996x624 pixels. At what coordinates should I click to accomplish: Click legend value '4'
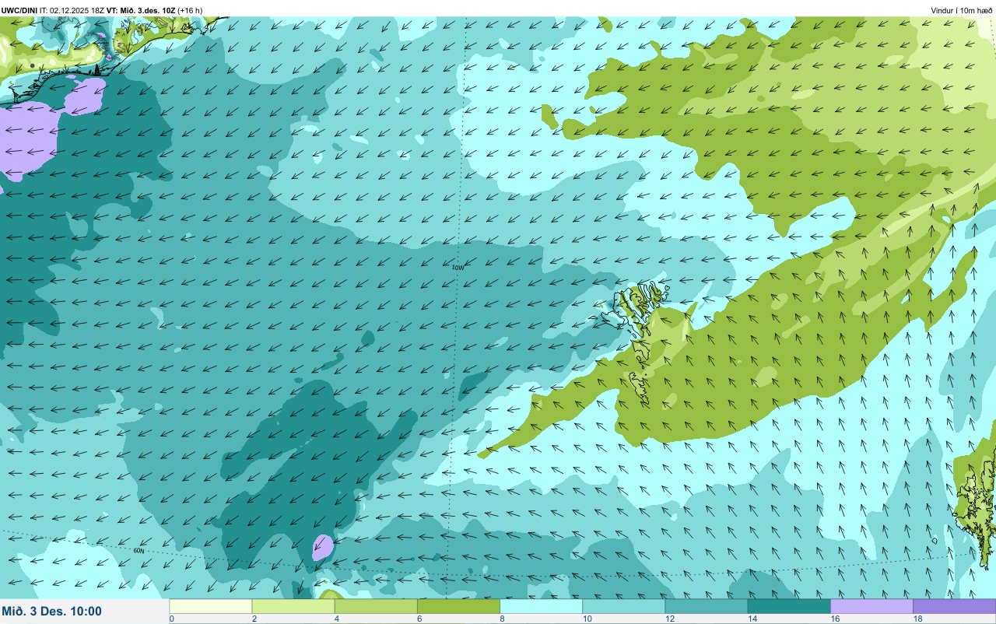[336, 619]
